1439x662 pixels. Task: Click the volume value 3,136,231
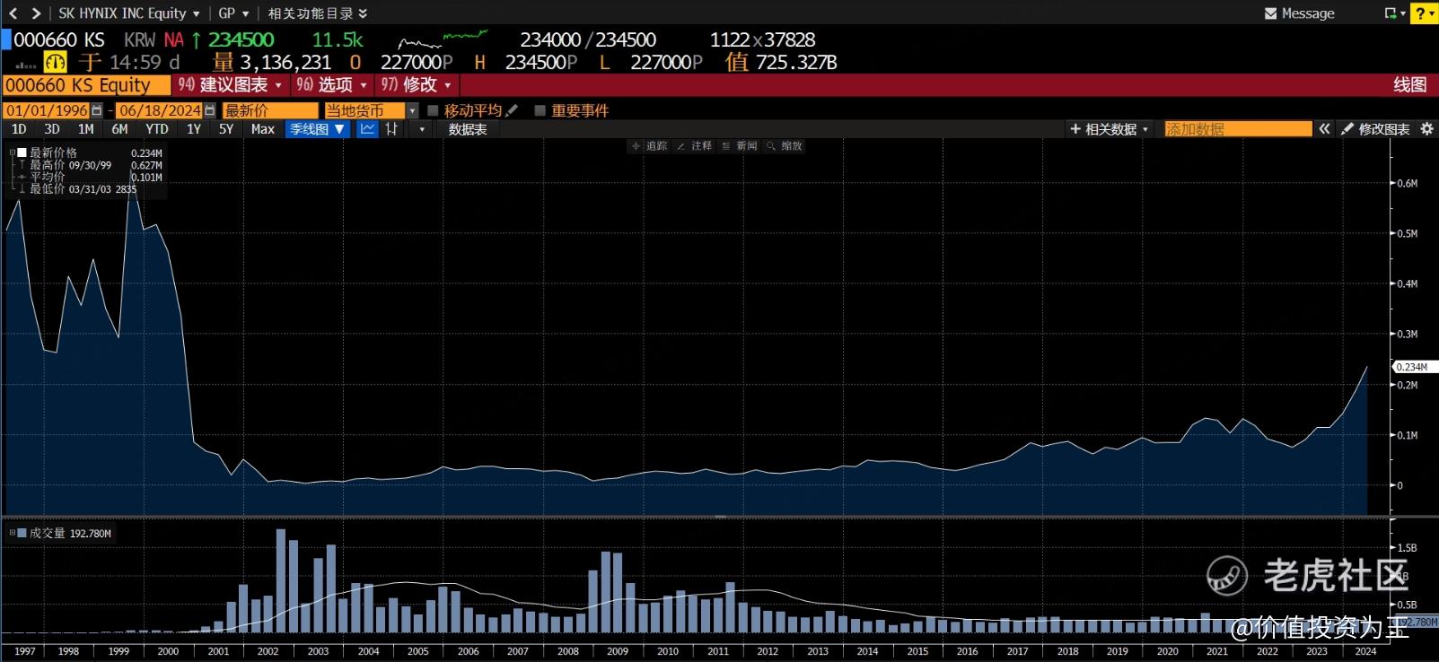click(285, 63)
